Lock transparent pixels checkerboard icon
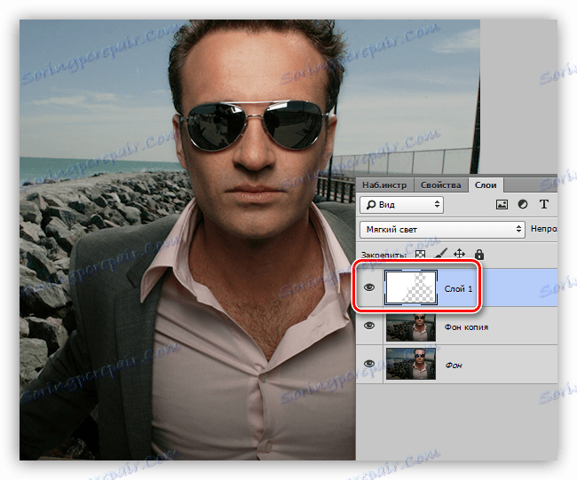Screen dimensions: 577x480 tap(420, 254)
